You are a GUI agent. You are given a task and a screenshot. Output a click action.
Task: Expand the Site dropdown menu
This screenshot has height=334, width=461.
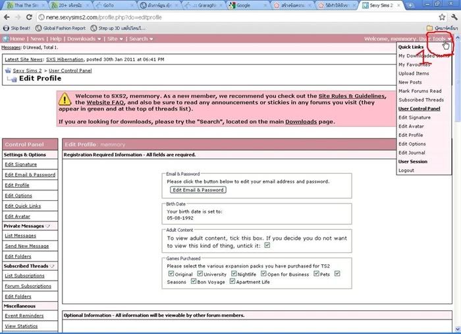pos(115,39)
